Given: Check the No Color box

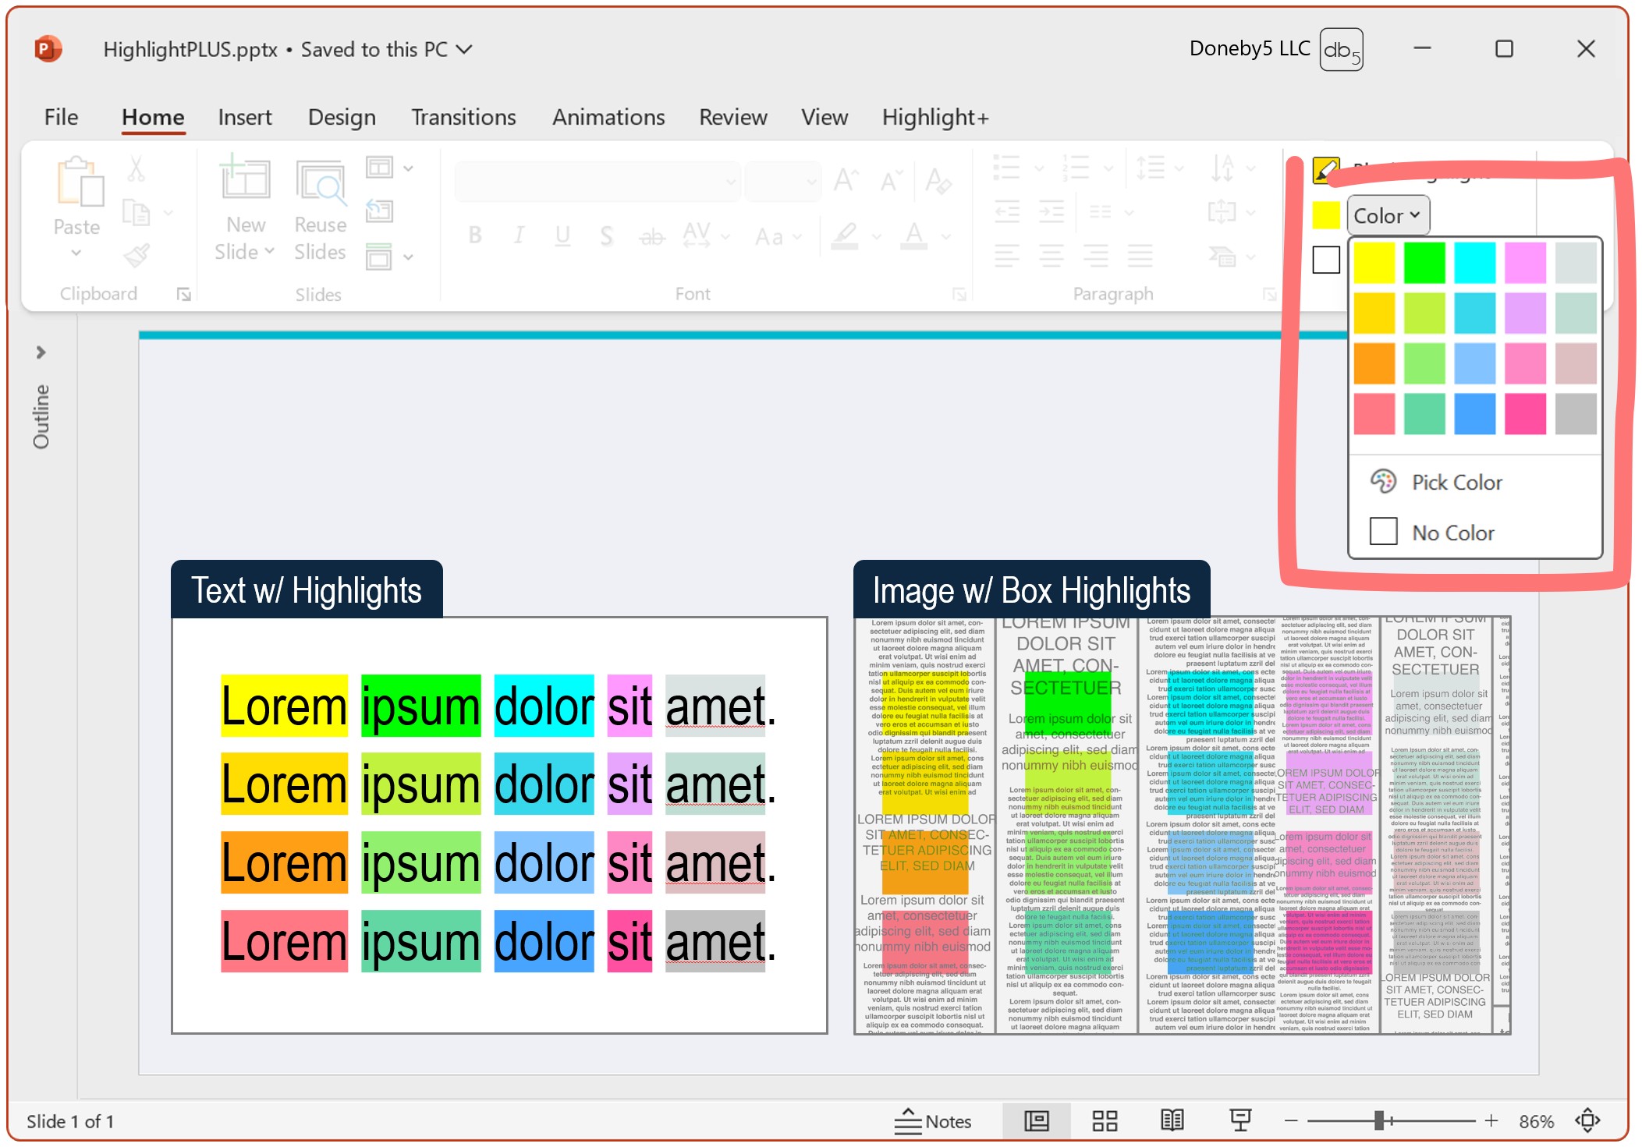Looking at the screenshot, I should (1383, 532).
